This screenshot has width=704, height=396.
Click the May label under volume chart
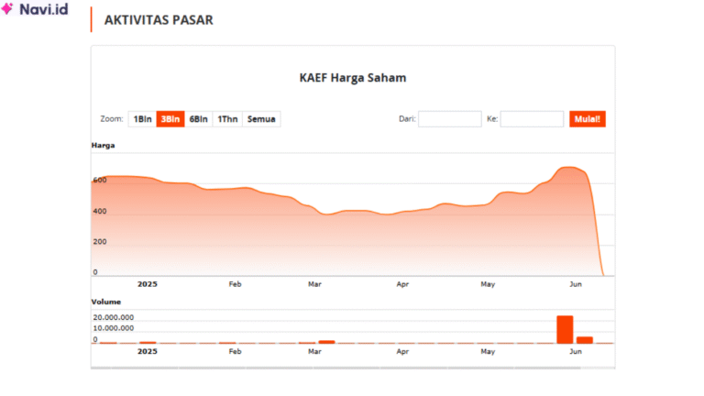(488, 352)
